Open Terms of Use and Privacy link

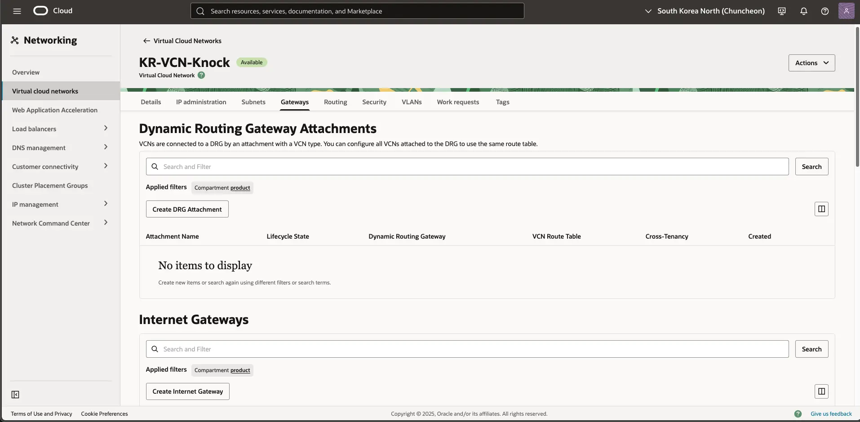[x=41, y=414]
